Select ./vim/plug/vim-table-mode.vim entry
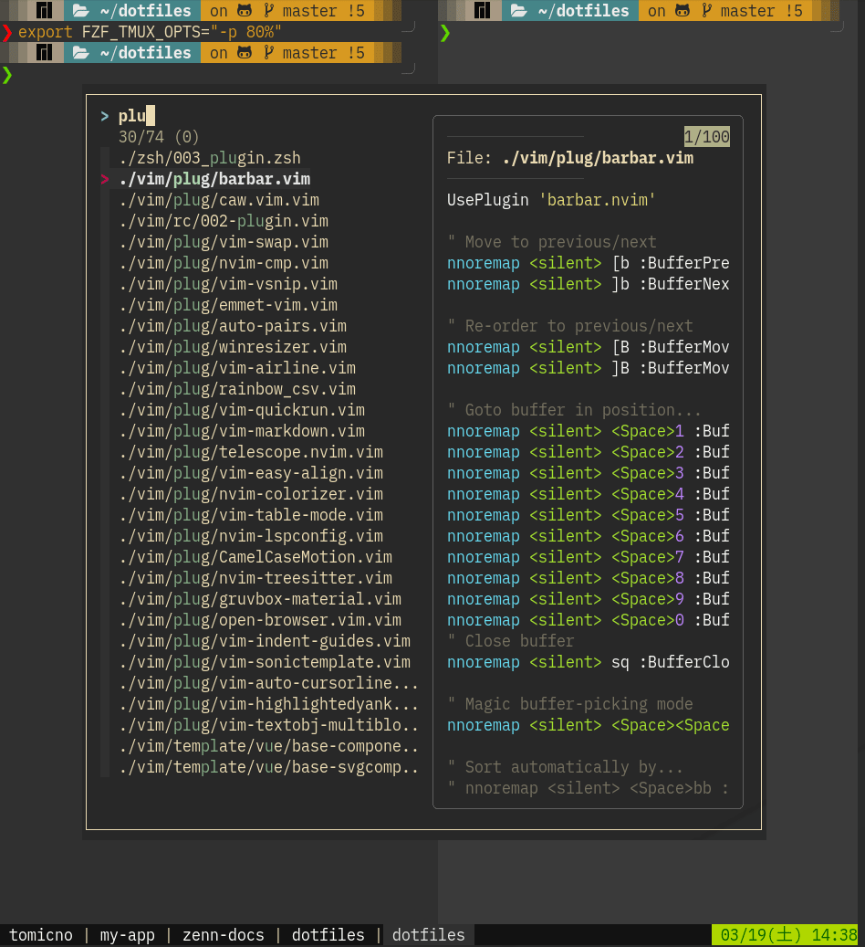 tap(251, 515)
